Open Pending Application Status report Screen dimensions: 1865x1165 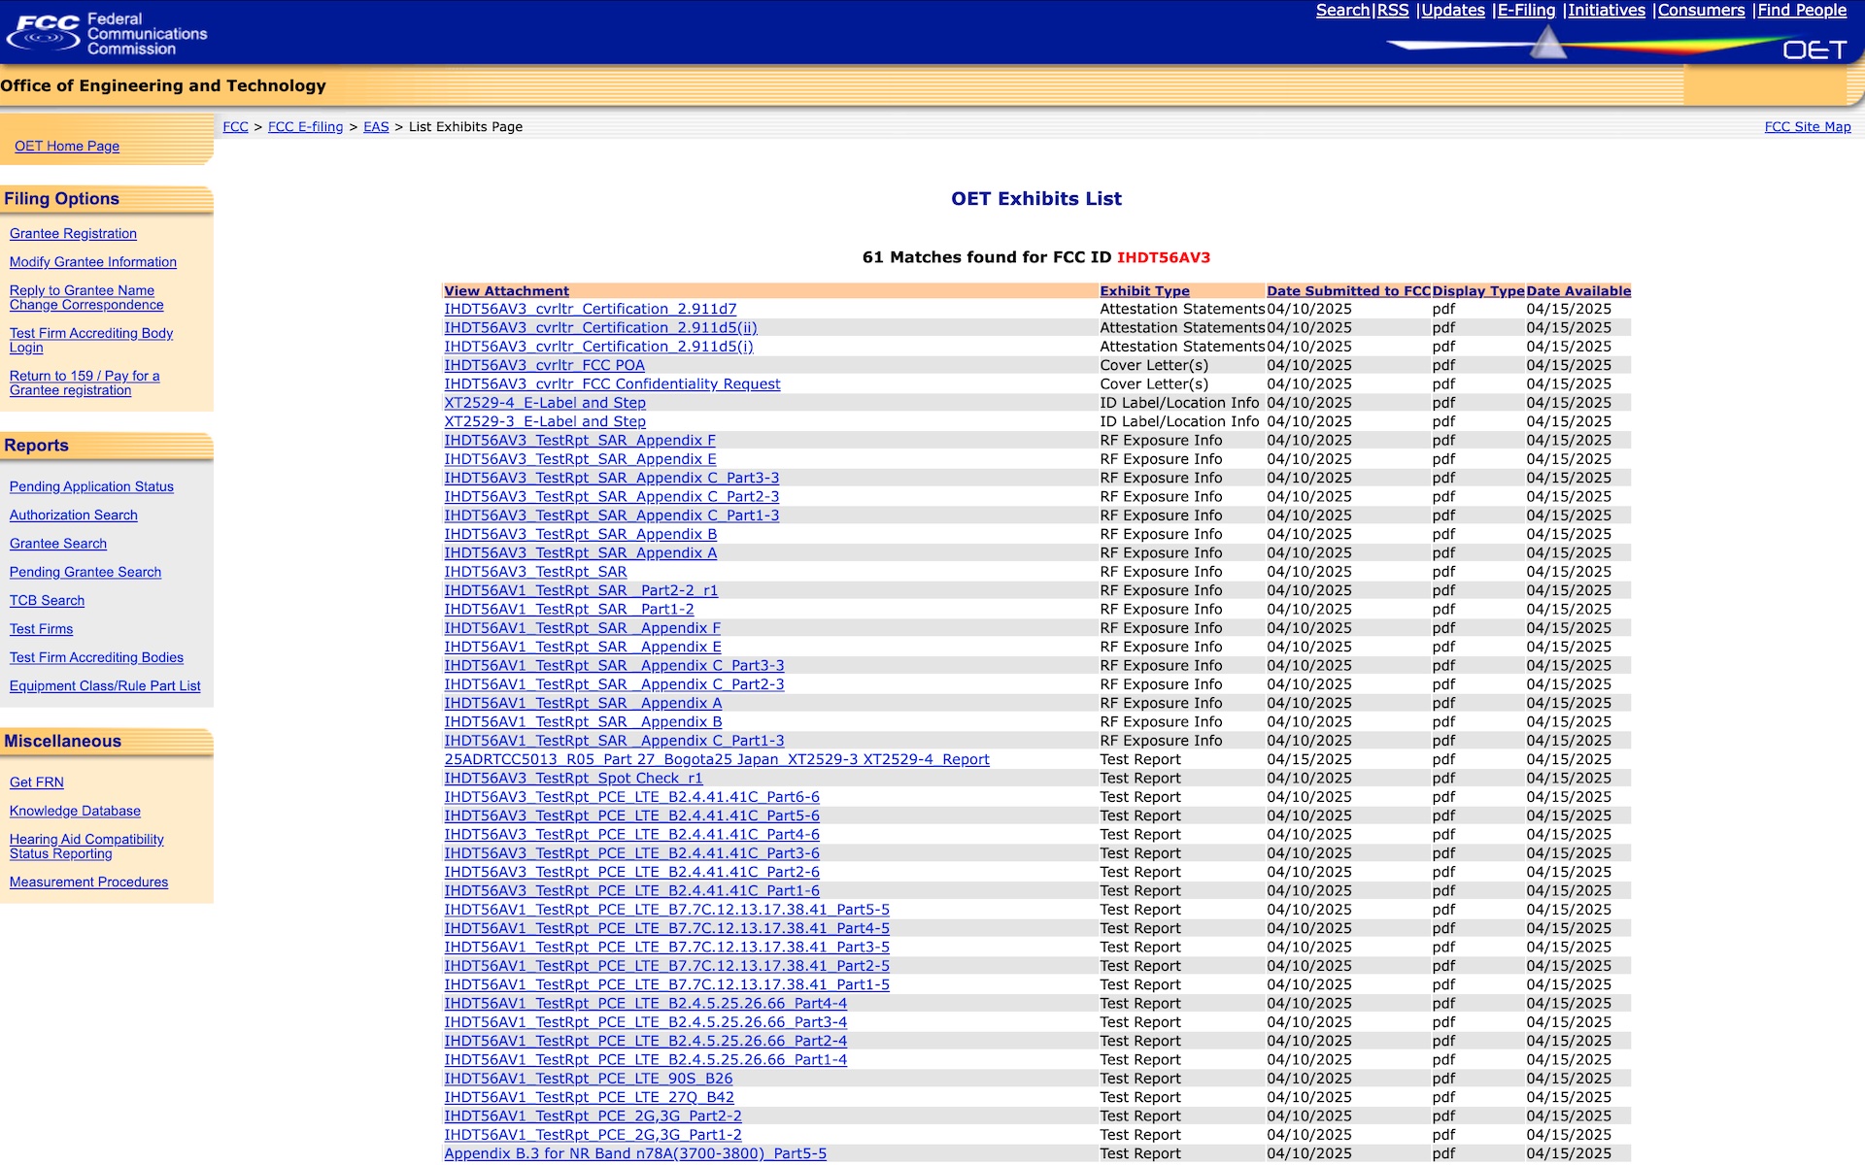[91, 487]
